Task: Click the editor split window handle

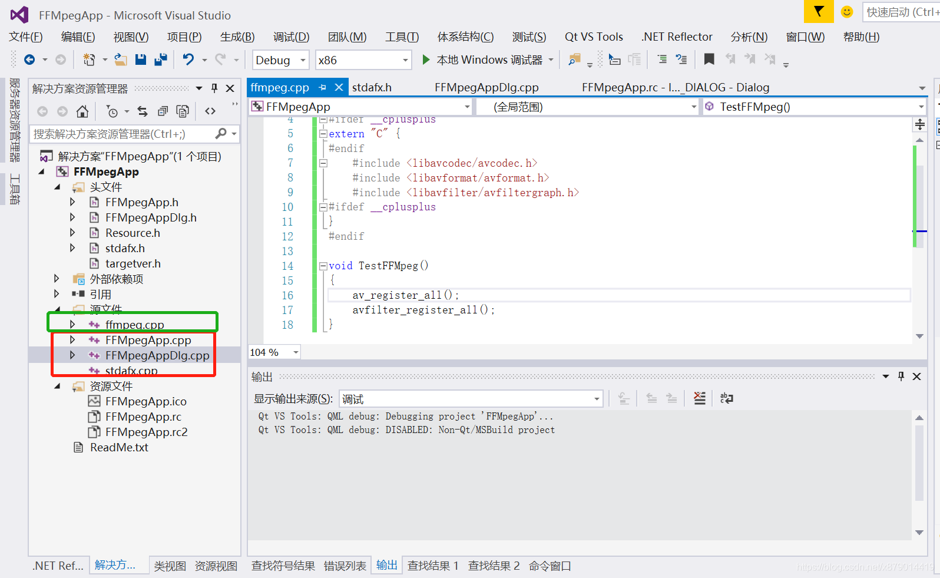Action: tap(920, 124)
